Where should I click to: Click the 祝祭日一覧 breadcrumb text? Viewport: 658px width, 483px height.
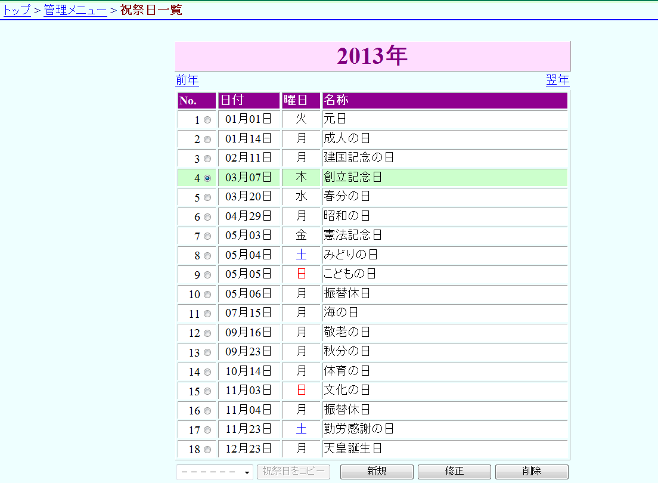(151, 10)
